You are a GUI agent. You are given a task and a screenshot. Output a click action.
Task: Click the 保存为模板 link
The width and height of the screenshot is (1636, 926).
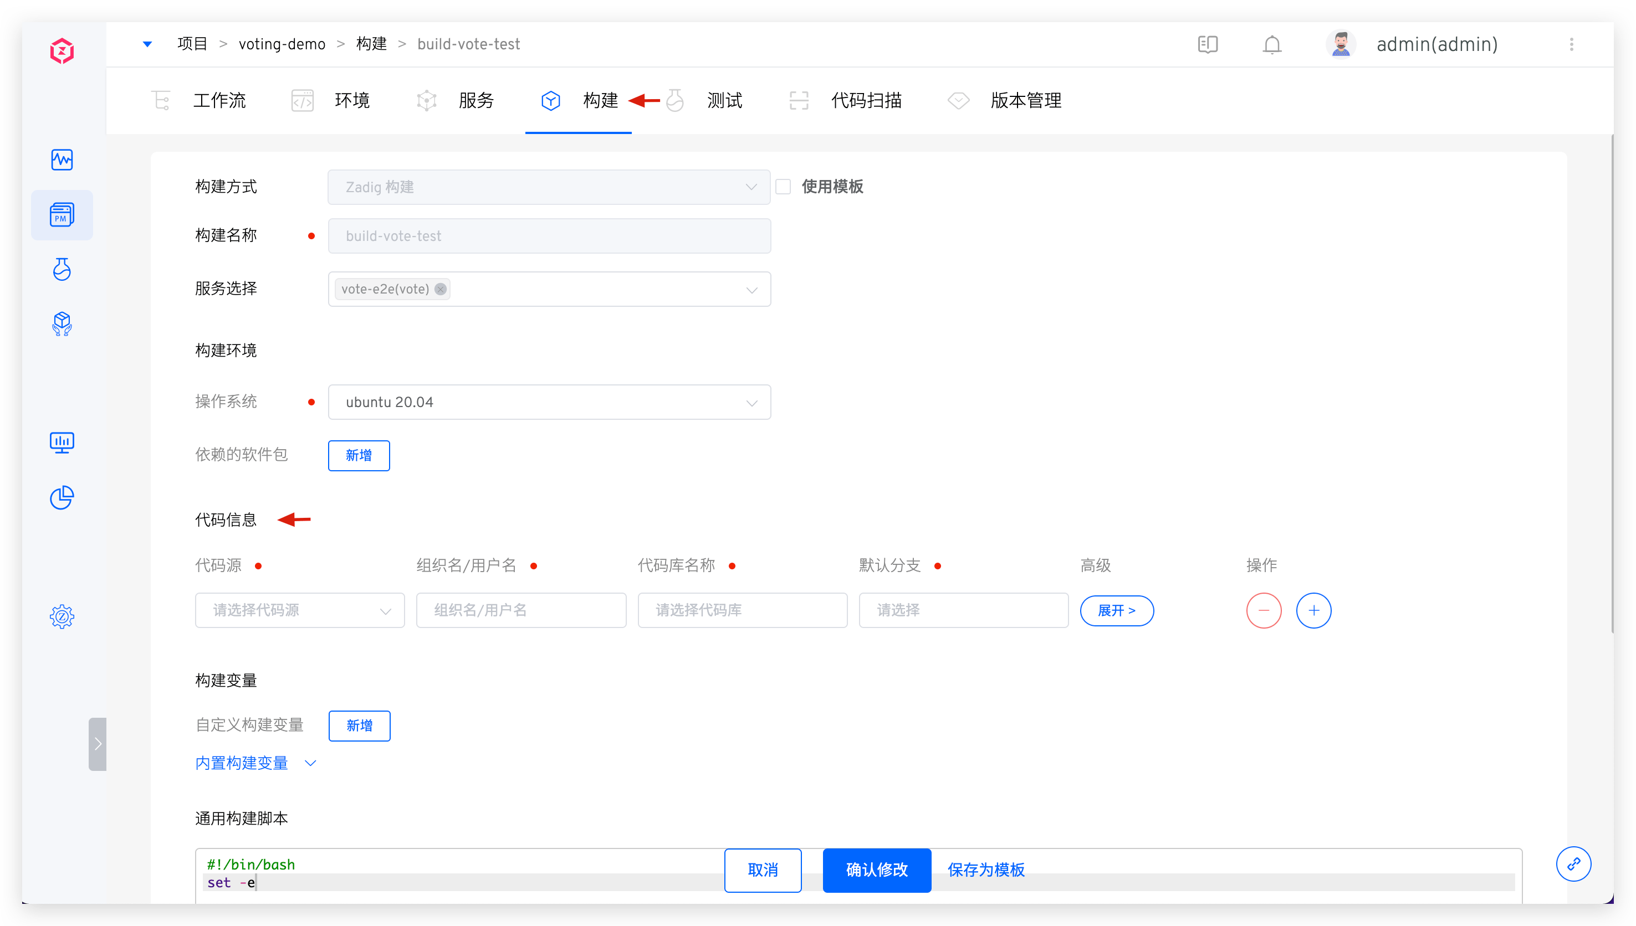point(986,870)
